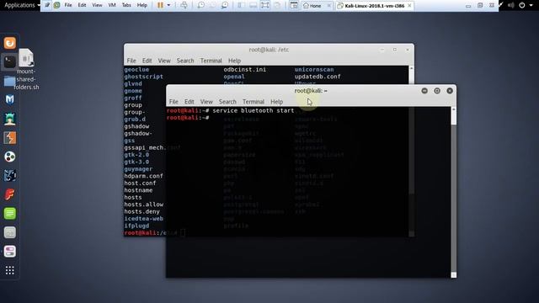Start Burp Suite from the dock
The height and width of the screenshot is (303, 539).
9,138
